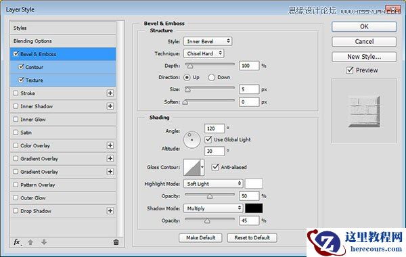The height and width of the screenshot is (257, 406).
Task: Click the move effect down arrow
Action: [44, 242]
